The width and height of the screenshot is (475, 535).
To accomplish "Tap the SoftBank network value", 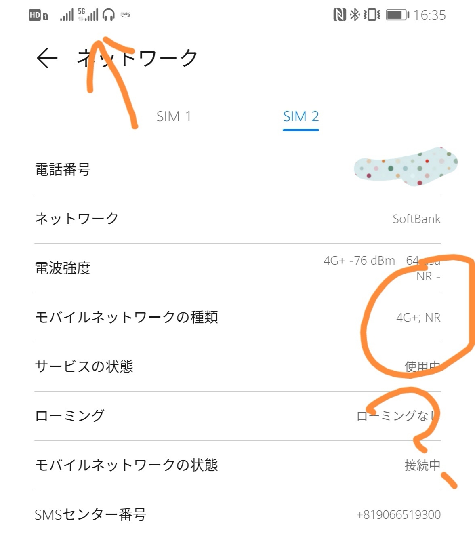I will (x=416, y=219).
